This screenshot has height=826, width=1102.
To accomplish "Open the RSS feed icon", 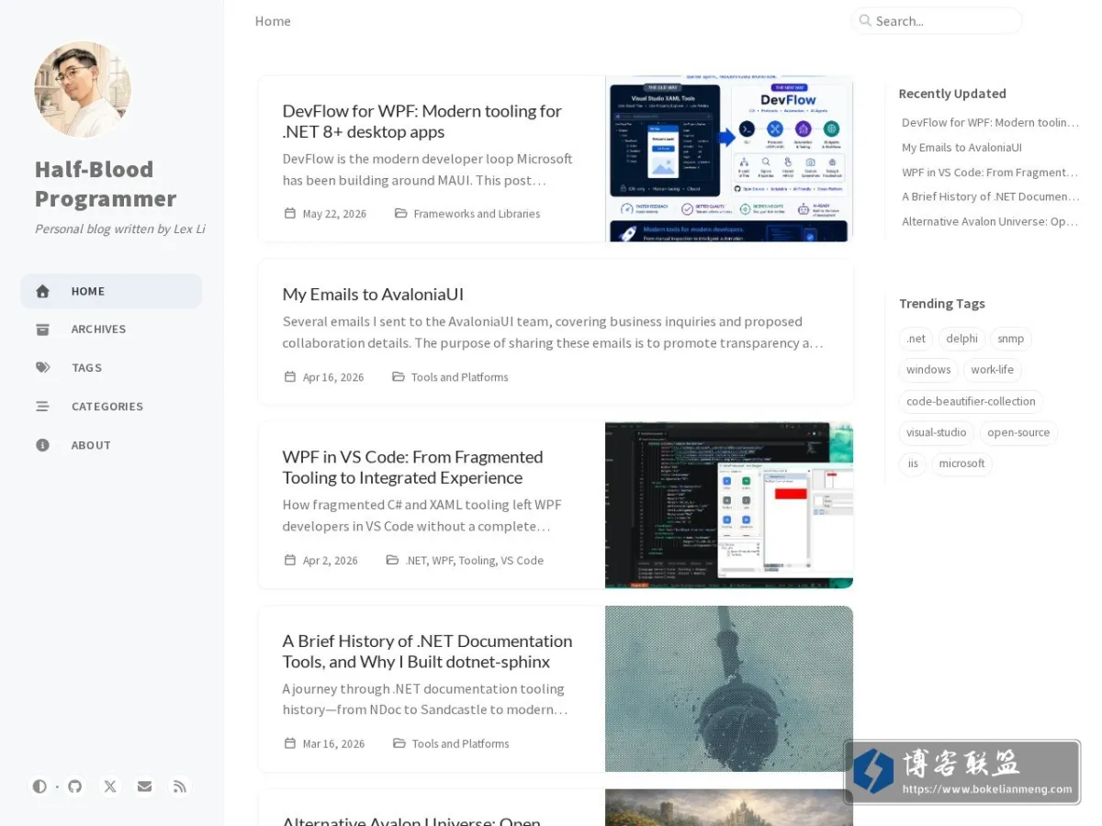I will click(x=180, y=787).
